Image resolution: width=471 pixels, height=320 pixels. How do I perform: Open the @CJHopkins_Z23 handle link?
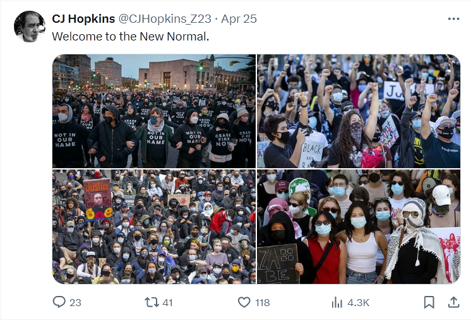(x=165, y=18)
